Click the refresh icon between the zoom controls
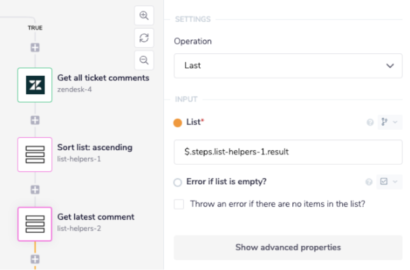Viewport: 410px width, 270px height. [x=143, y=37]
